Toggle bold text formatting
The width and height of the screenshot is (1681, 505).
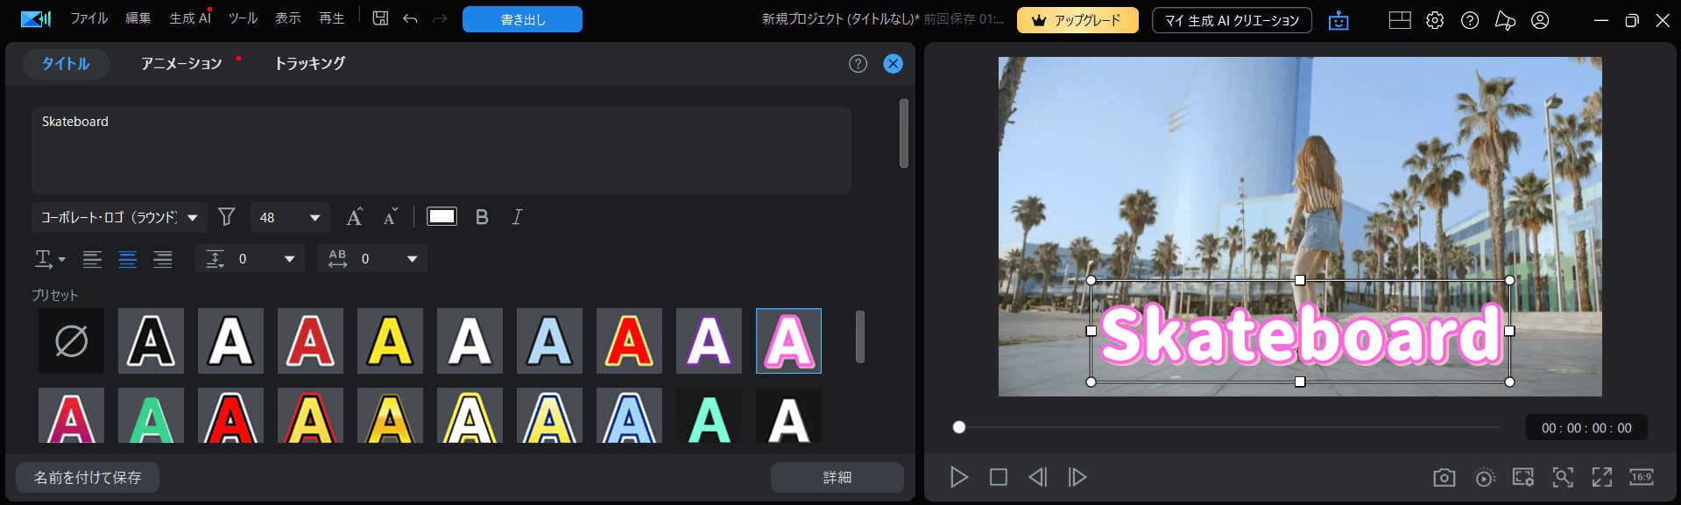(x=482, y=217)
